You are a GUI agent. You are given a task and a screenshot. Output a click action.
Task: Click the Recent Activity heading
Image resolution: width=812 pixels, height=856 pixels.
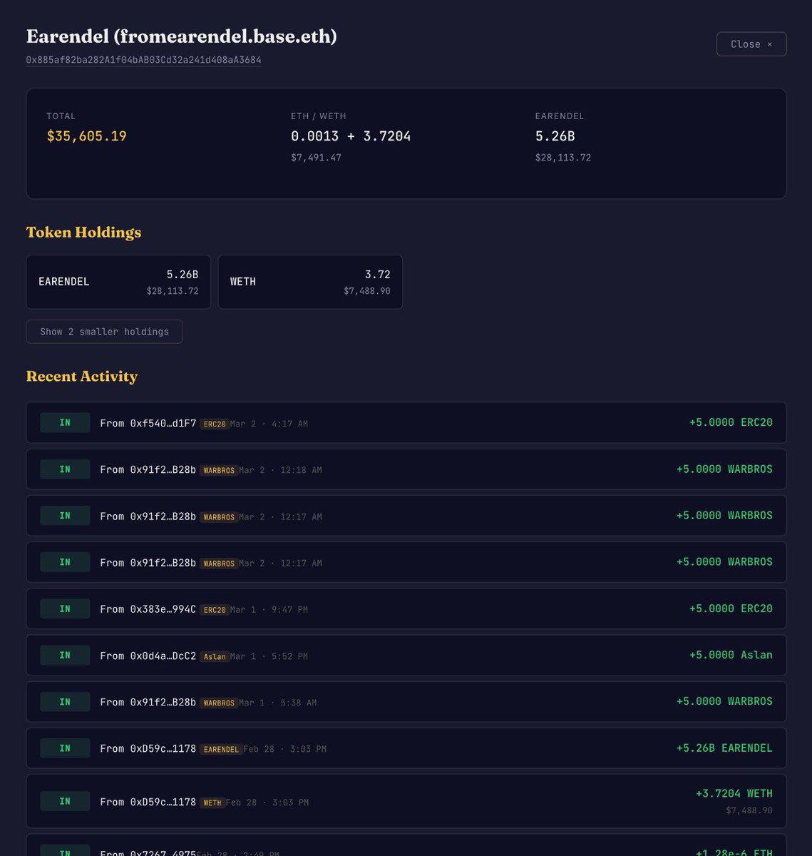tap(82, 377)
